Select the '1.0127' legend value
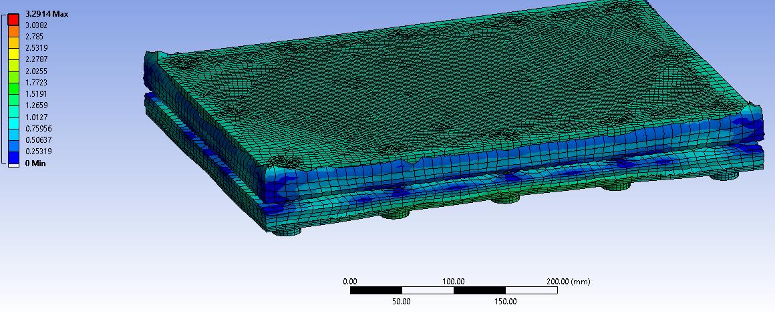The image size is (775, 313). click(x=37, y=117)
